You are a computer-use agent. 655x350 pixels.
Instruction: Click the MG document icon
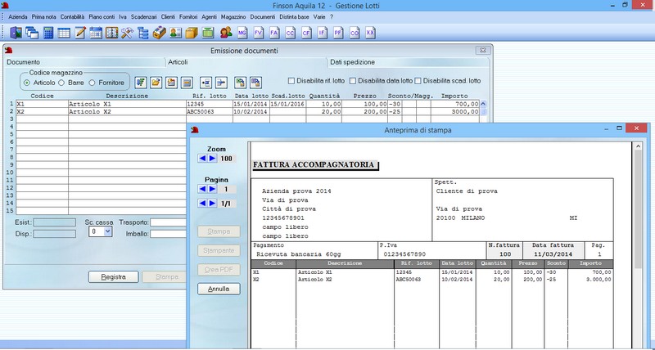point(242,33)
